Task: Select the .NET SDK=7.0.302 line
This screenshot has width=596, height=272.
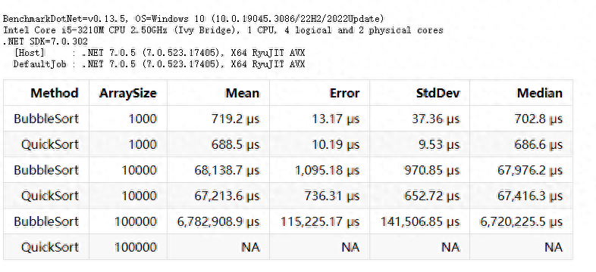Action: pos(45,42)
